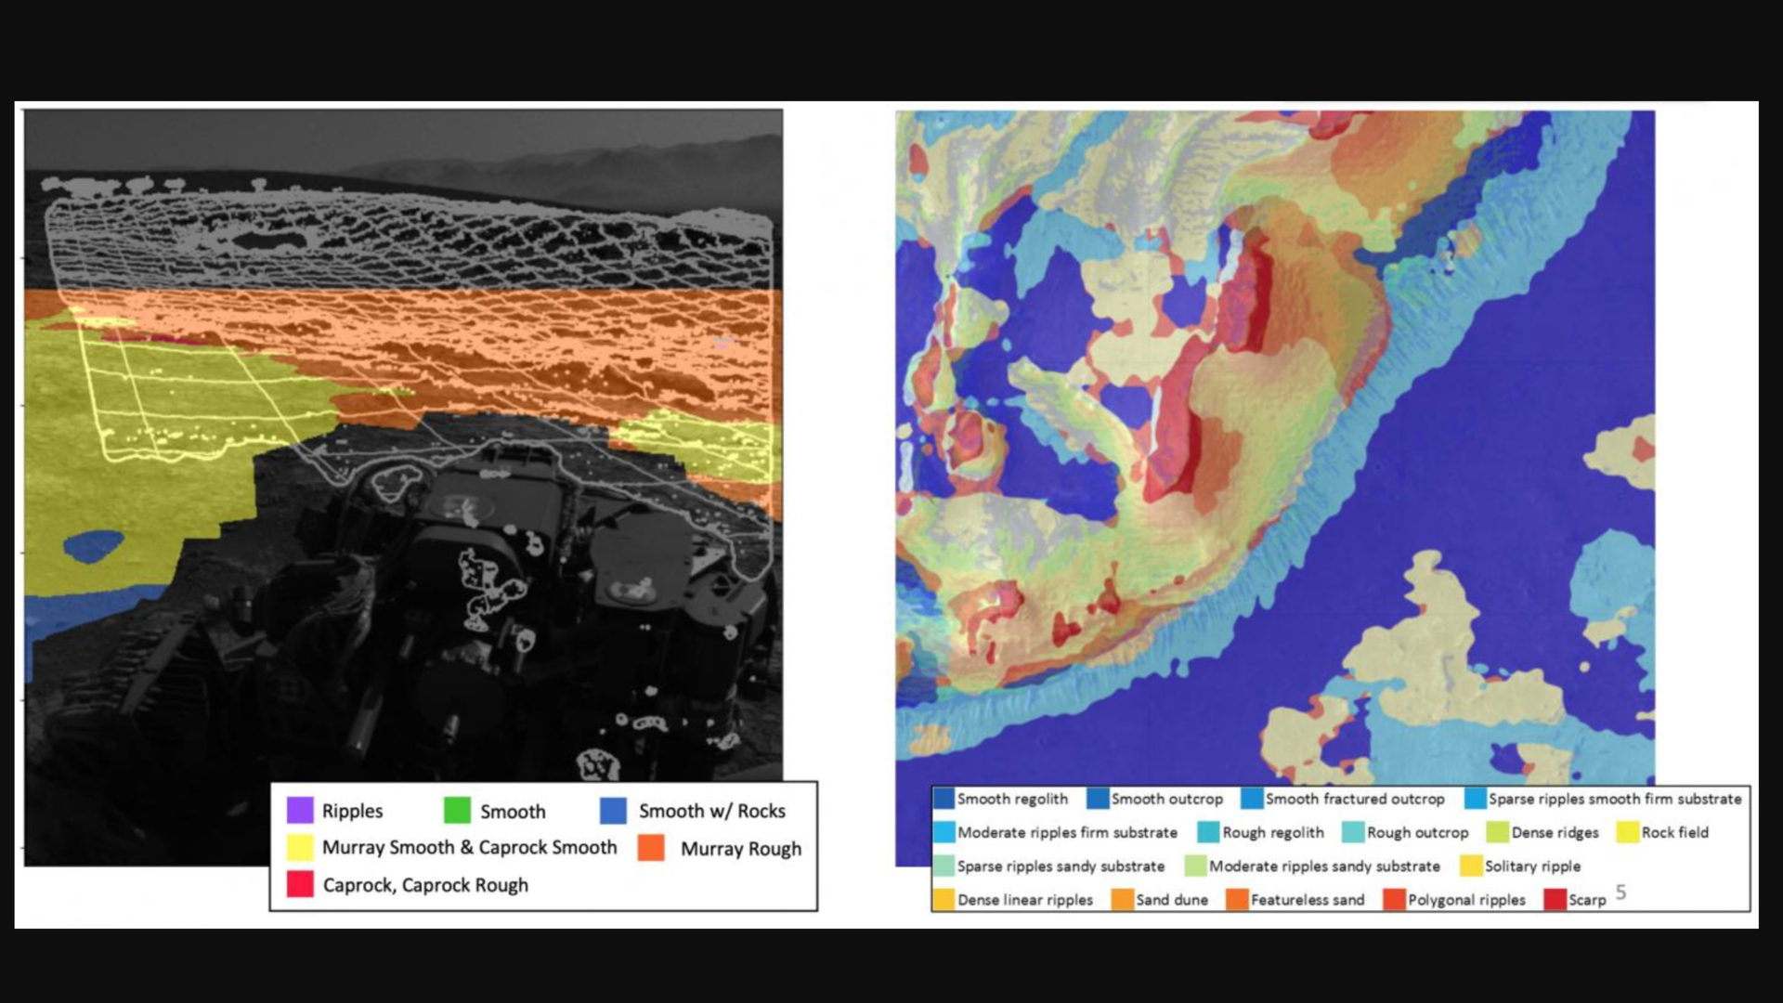
Task: Select the 'Dense ridges' legend text
Action: click(1555, 832)
